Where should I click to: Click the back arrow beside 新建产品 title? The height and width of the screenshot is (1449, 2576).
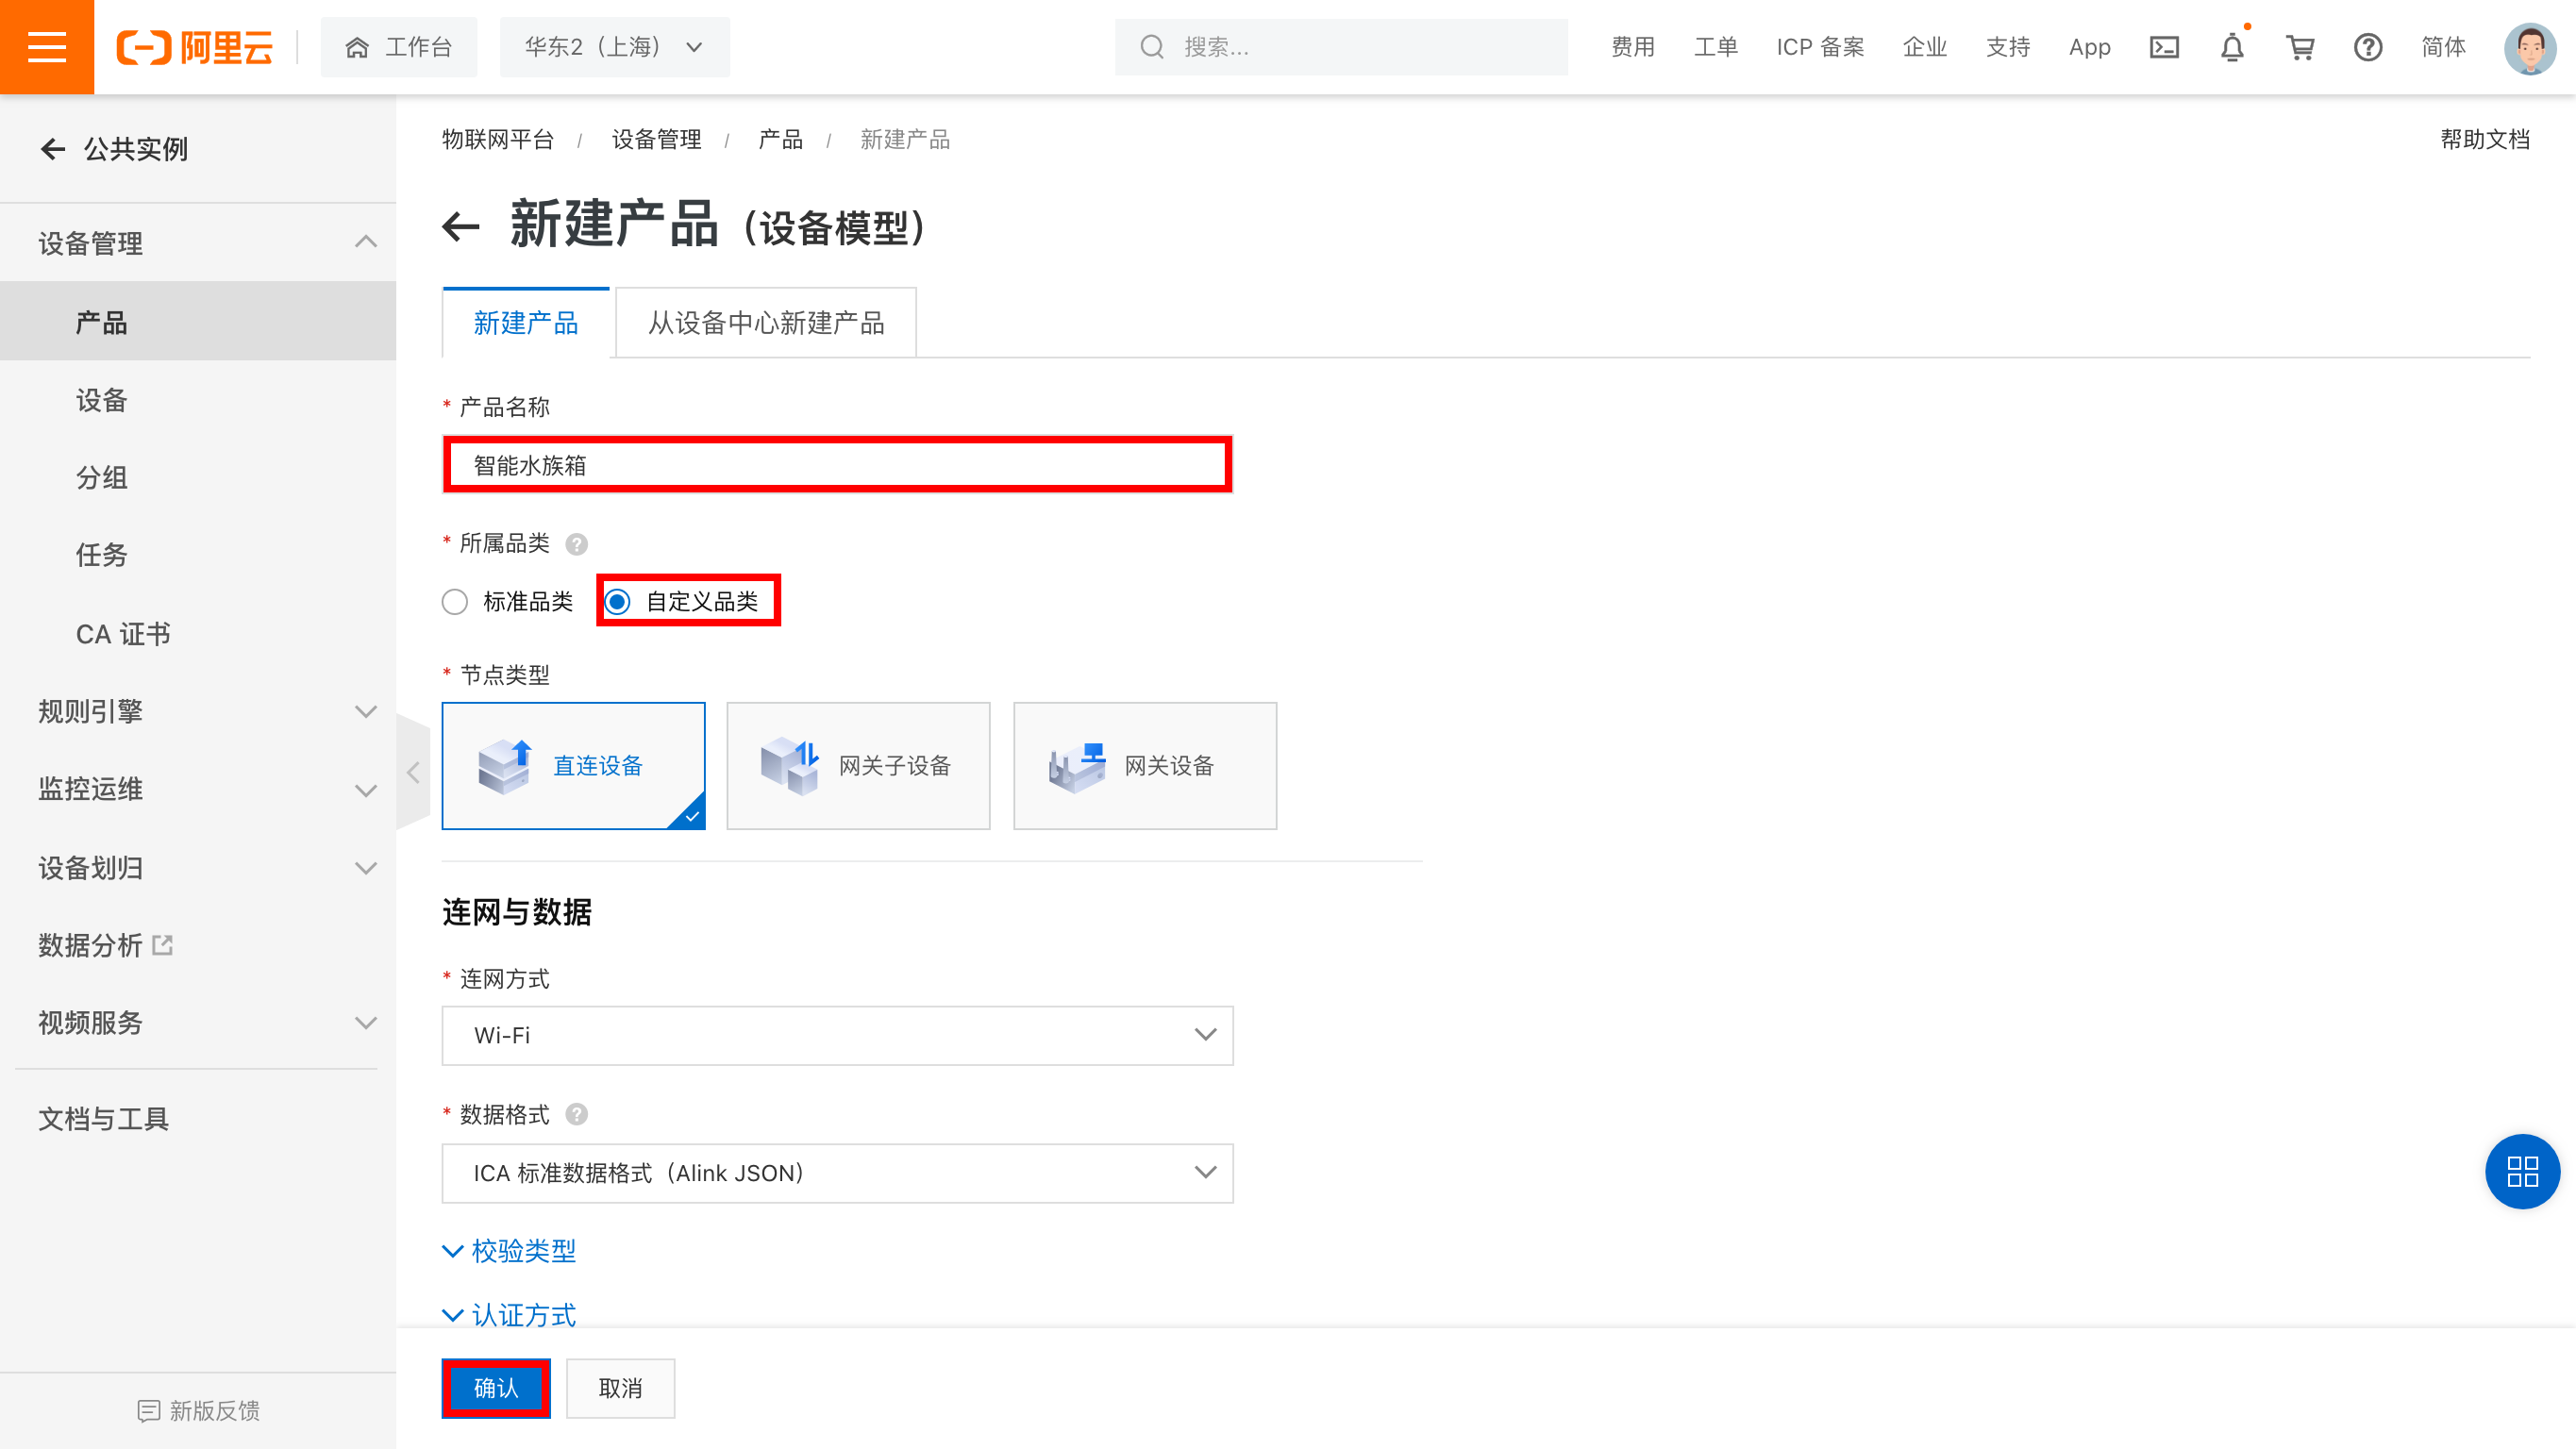pos(462,227)
